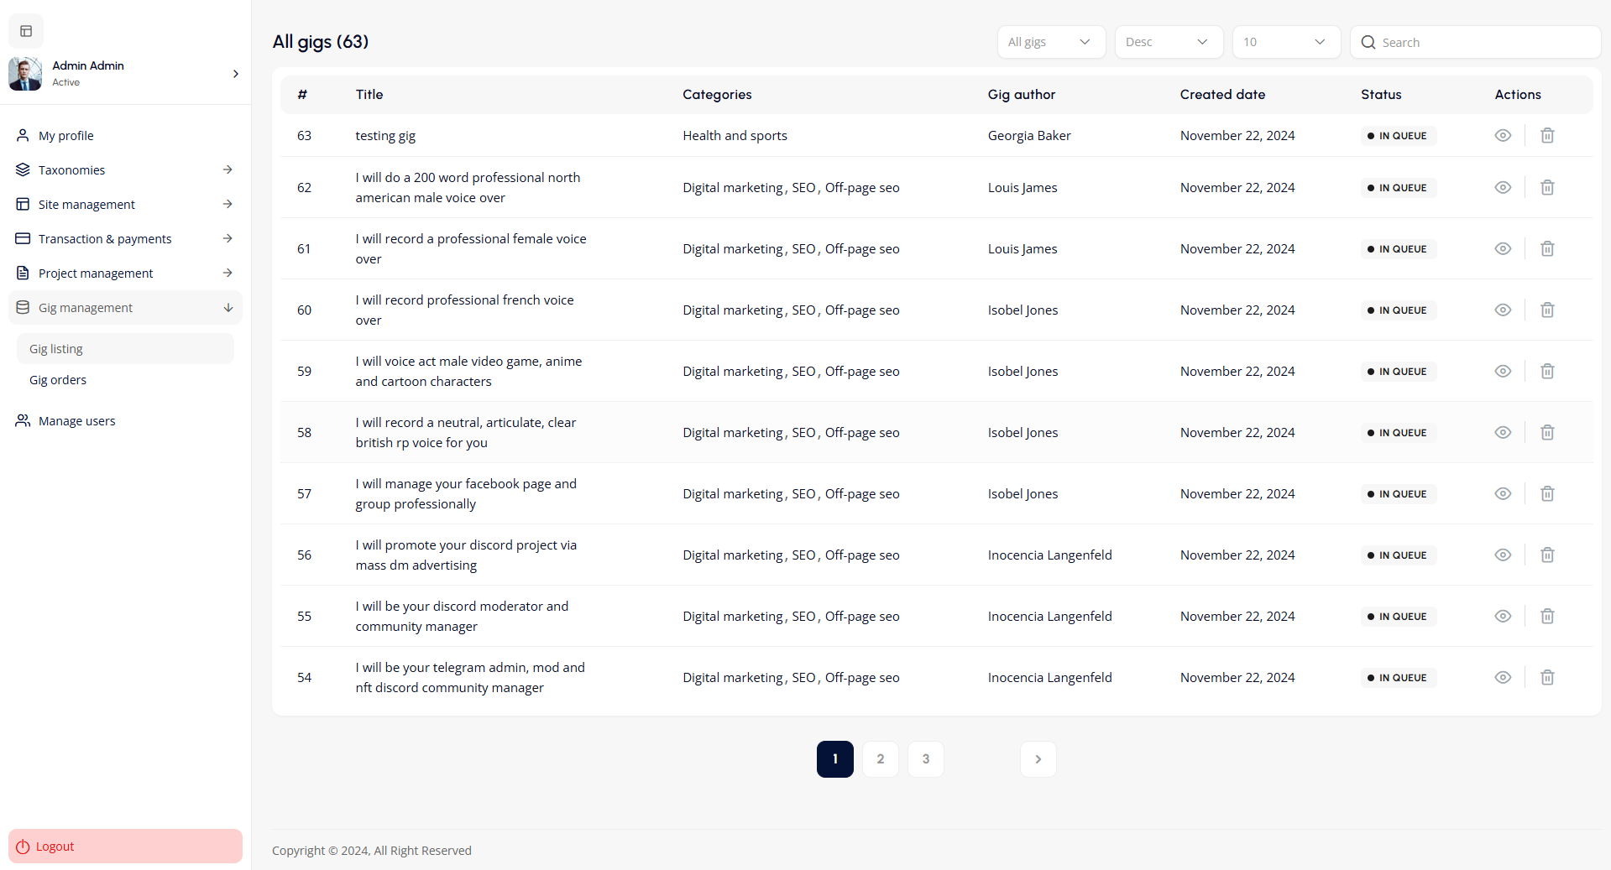The width and height of the screenshot is (1611, 870).
Task: Click the Manage users sidebar item
Action: click(76, 420)
